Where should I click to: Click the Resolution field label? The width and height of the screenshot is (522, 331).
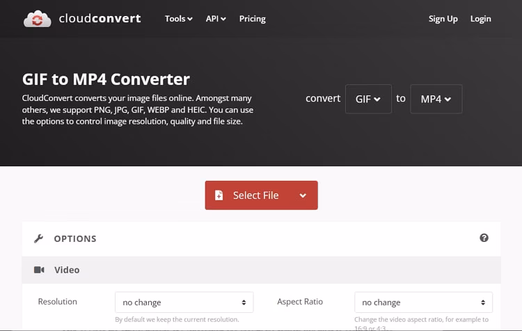58,301
